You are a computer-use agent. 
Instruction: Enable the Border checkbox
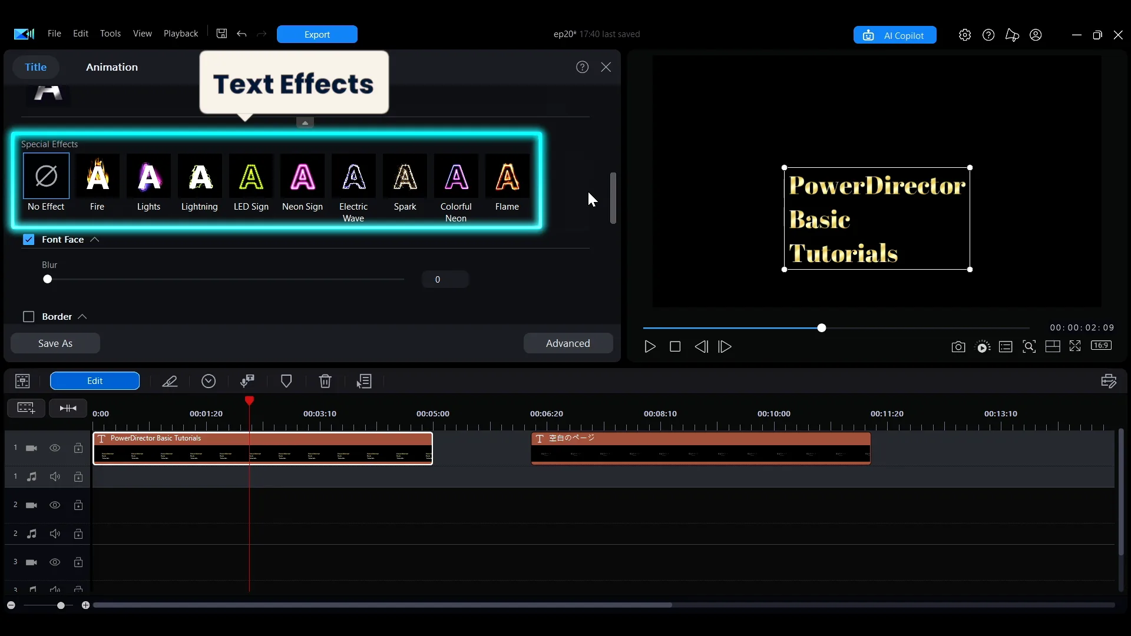28,316
